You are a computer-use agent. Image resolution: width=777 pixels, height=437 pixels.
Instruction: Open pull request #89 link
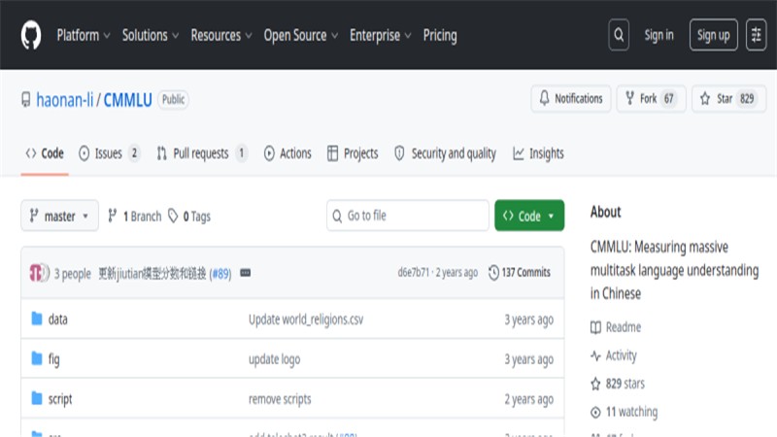[x=220, y=274]
